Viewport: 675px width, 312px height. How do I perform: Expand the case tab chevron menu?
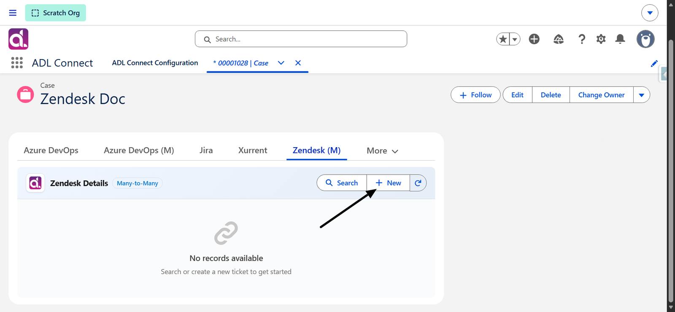click(281, 63)
